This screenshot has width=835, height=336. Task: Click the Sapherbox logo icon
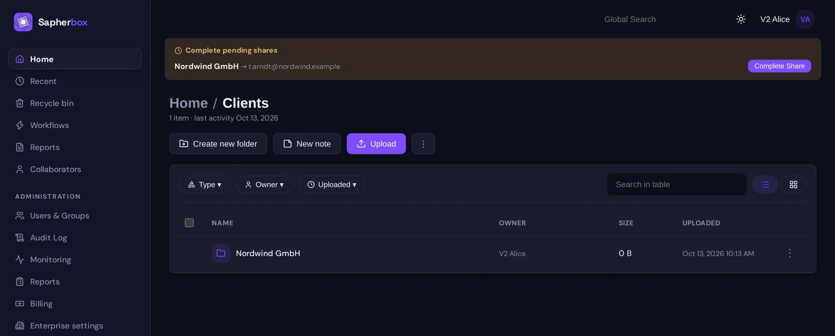(23, 22)
